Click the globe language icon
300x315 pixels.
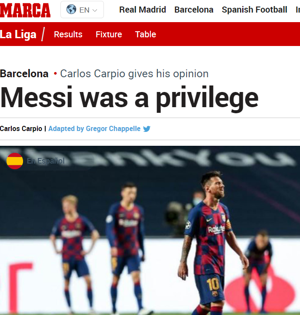pos(71,10)
